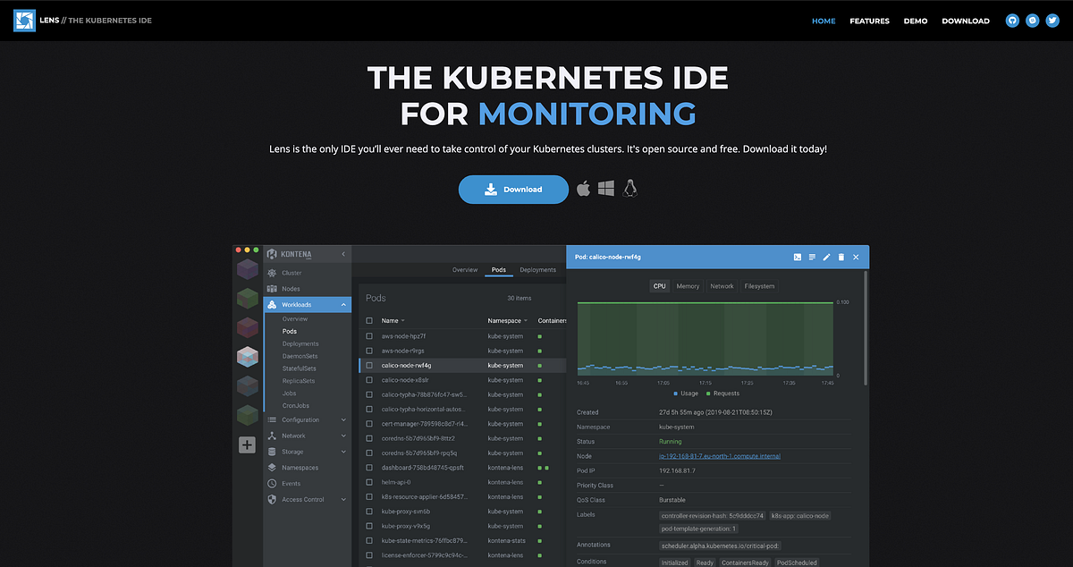Open a terminal shell for the pod

(x=797, y=257)
